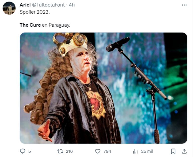
Task: Click the bold 'The Cure' text
Action: pos(30,25)
